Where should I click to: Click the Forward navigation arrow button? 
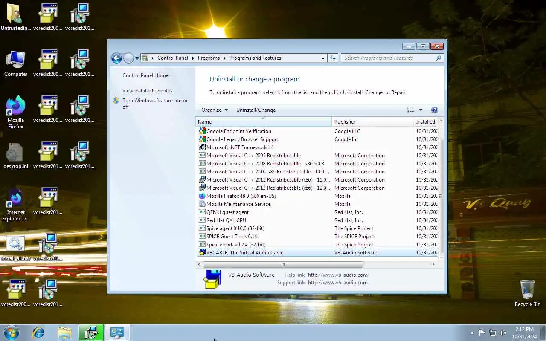pos(128,58)
